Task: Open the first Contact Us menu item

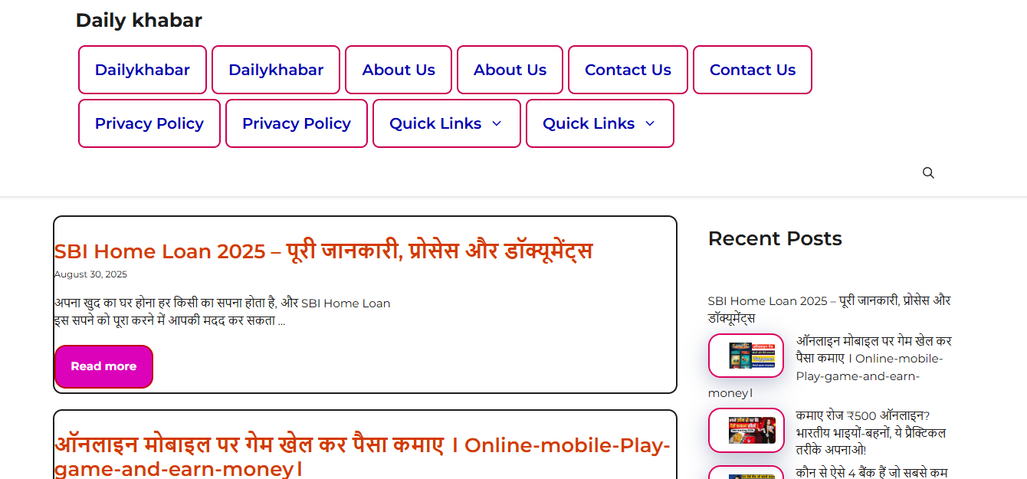Action: 628,70
